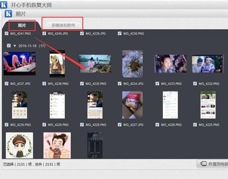Viewport: 228px width, 179px height.
Task: Select the cartoon fox-ear character thumbnail
Action: (x=57, y=145)
